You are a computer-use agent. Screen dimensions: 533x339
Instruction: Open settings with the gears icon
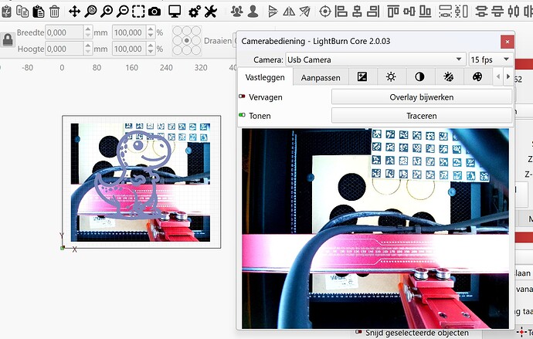pyautogui.click(x=194, y=12)
